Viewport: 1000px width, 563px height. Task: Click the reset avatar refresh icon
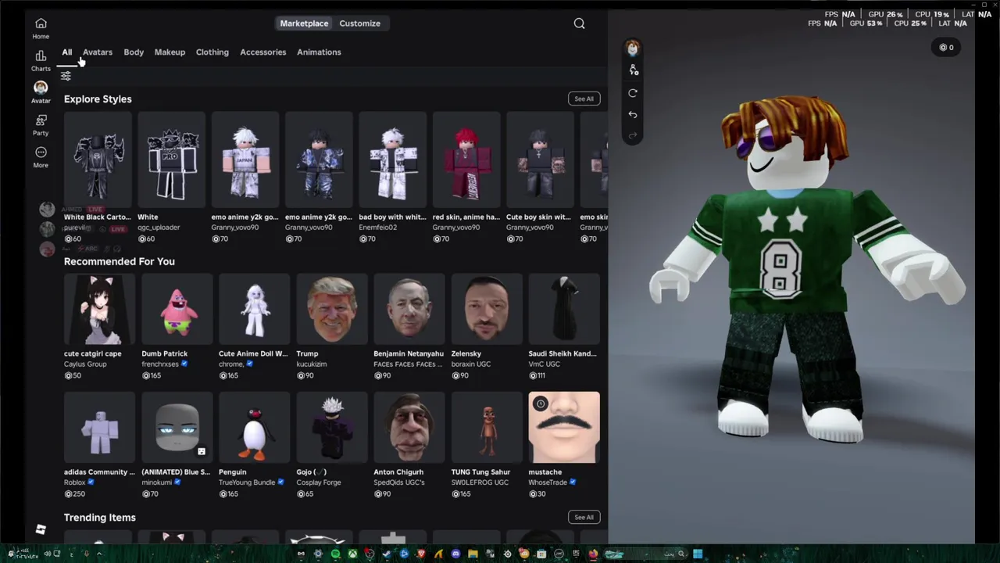pyautogui.click(x=633, y=93)
